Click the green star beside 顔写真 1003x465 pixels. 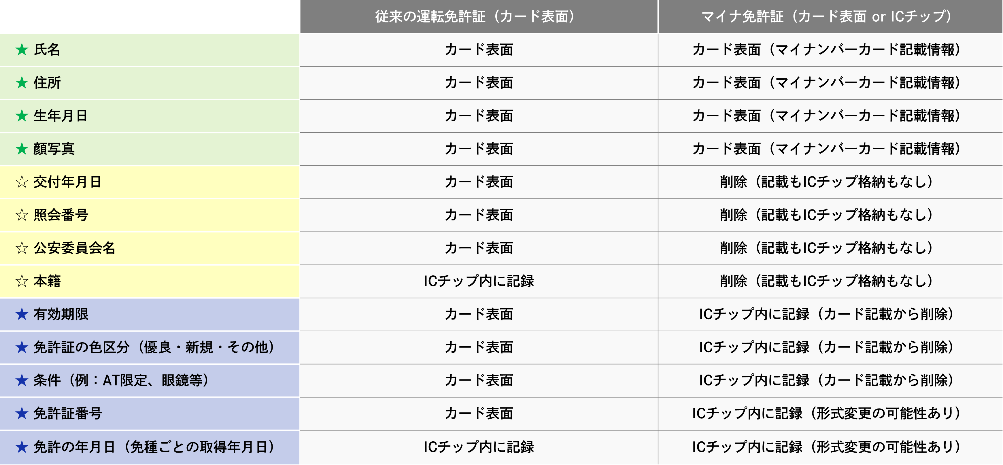(22, 149)
